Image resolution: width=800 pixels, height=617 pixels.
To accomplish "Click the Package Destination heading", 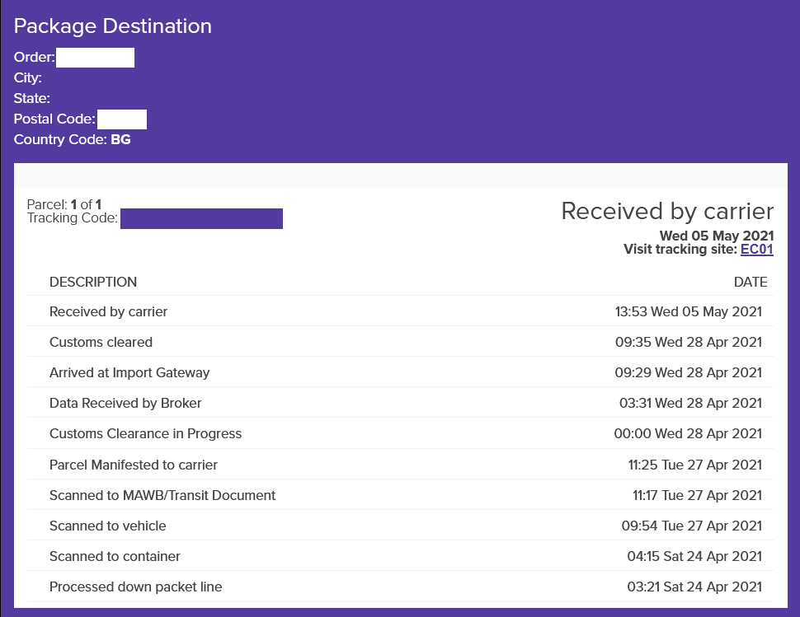I will (x=113, y=26).
